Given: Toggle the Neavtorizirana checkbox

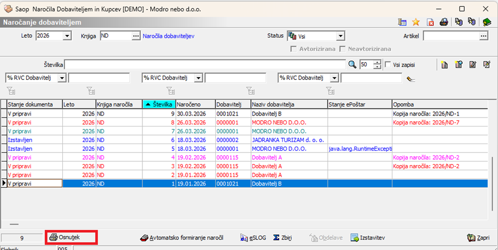Looking at the screenshot, I should [342, 49].
